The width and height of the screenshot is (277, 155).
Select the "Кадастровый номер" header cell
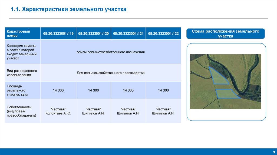click(x=23, y=33)
